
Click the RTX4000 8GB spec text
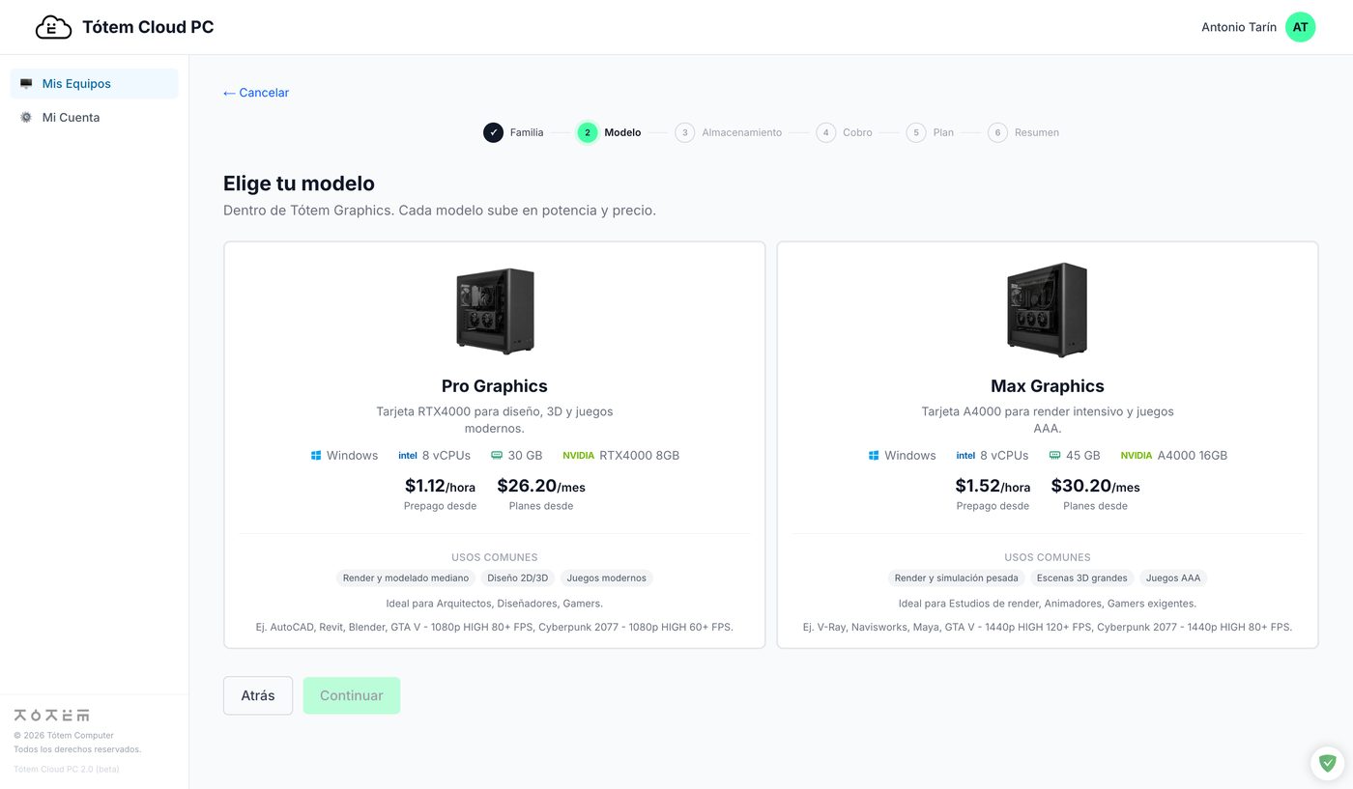(x=640, y=456)
